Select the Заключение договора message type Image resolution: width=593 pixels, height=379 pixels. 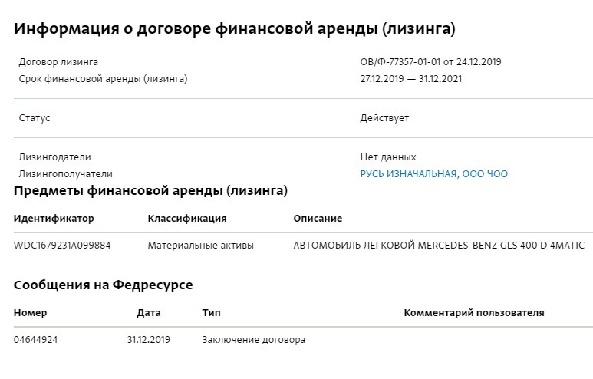click(253, 340)
